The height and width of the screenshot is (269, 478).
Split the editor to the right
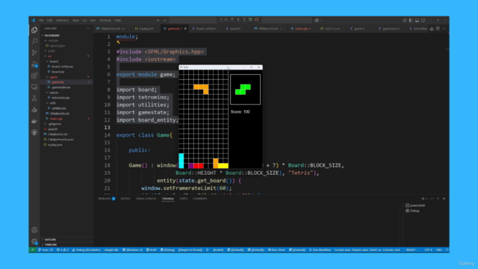438,28
